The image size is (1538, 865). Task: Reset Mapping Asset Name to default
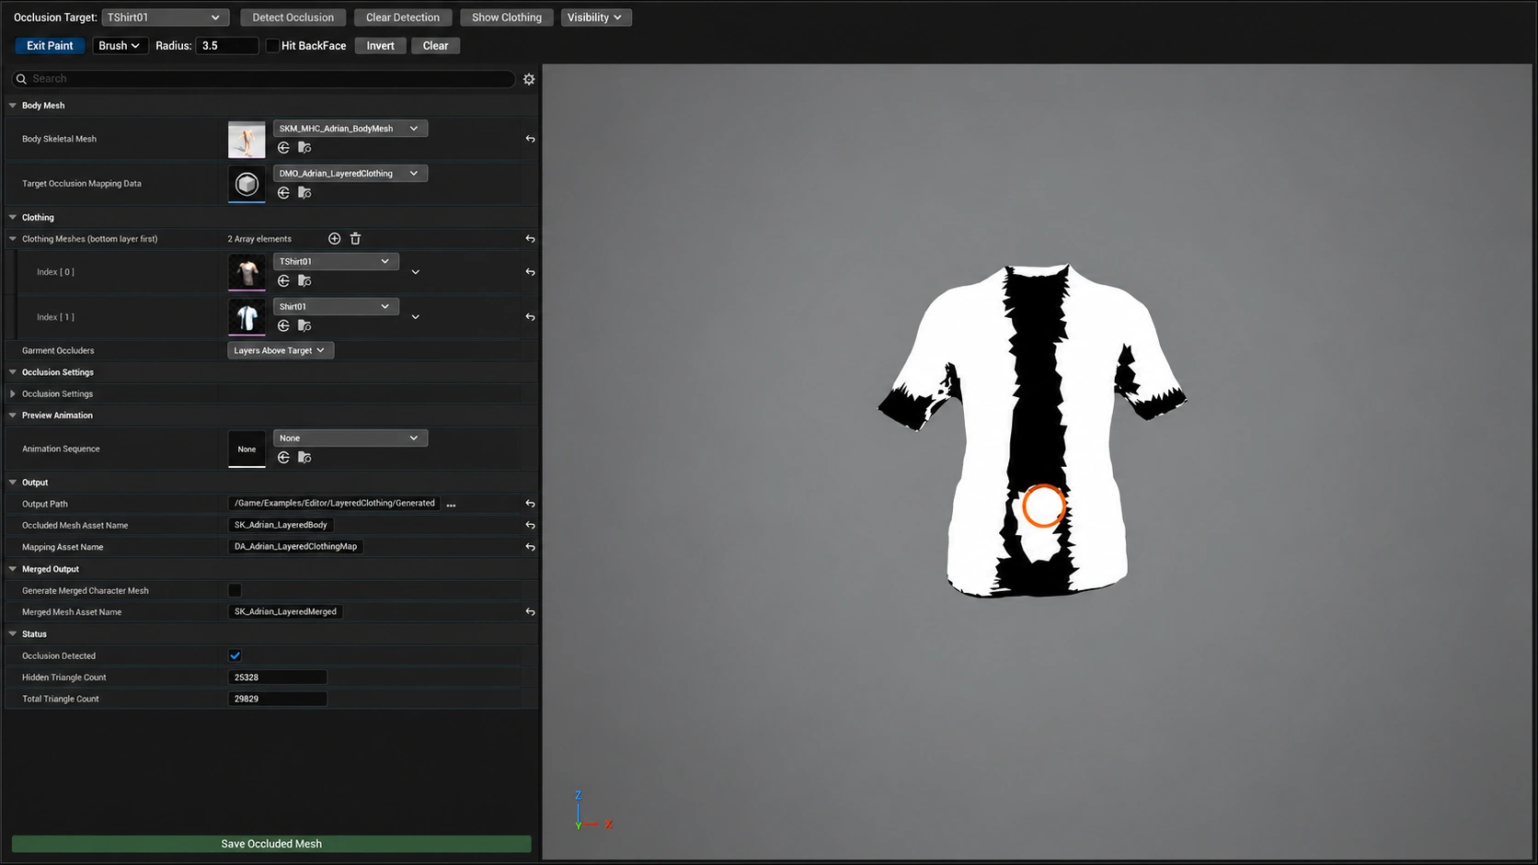[530, 547]
